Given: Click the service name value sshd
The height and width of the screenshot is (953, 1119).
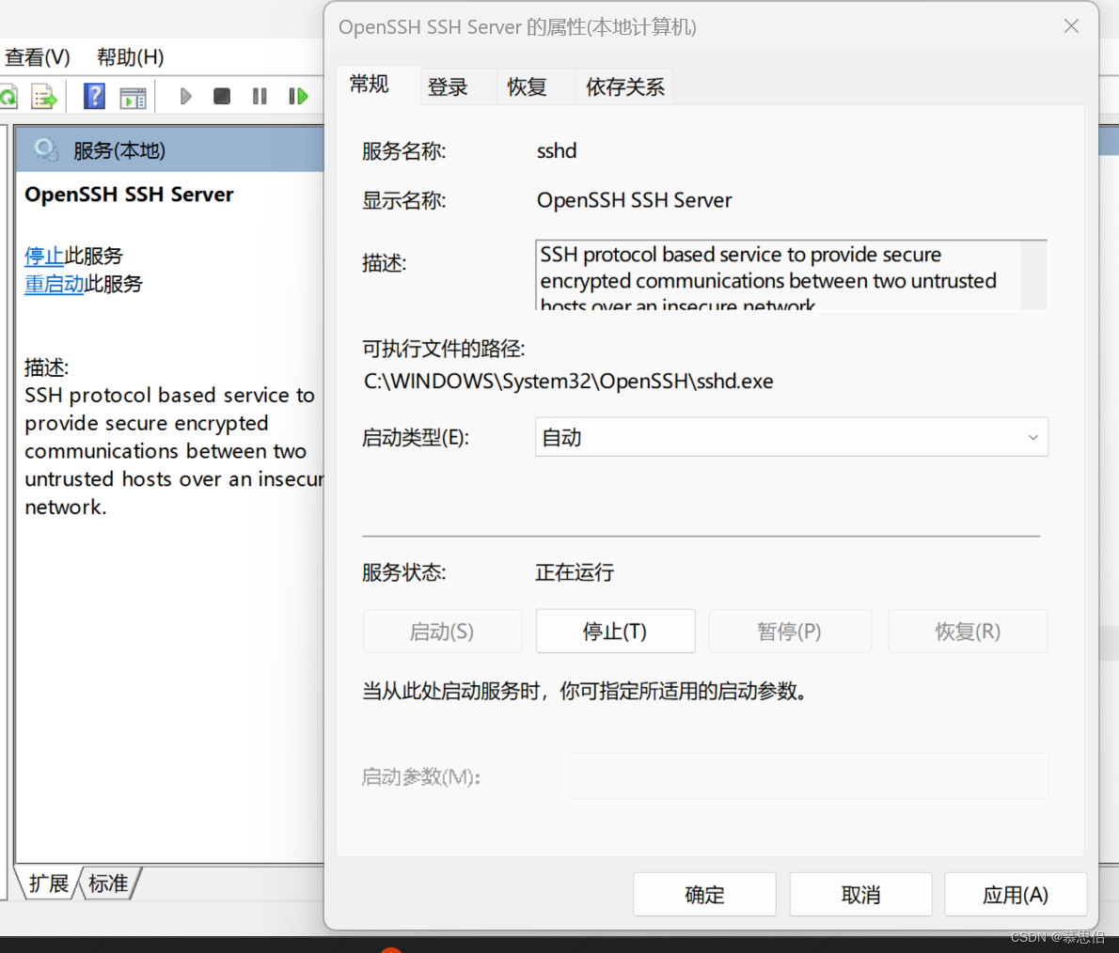Looking at the screenshot, I should coord(557,151).
